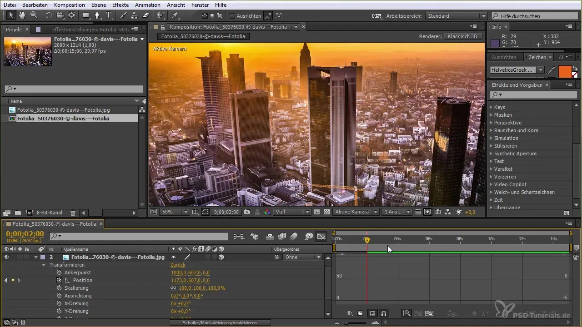This screenshot has height=327, width=582.
Task: Click the 8-Bit-Kanal color depth button
Action: (x=49, y=213)
